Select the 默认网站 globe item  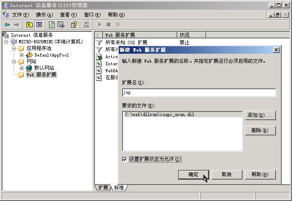coord(44,68)
